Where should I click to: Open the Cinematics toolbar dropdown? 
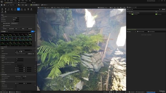click(26, 5)
